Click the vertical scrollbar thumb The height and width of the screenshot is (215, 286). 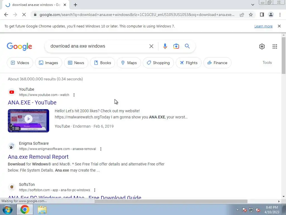(283, 56)
